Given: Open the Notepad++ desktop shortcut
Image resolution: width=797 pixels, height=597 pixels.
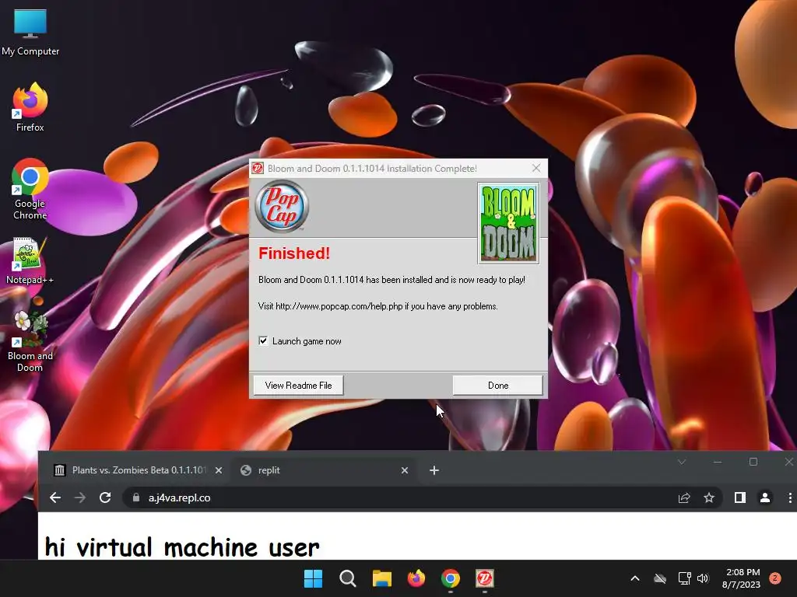Looking at the screenshot, I should pos(30,261).
